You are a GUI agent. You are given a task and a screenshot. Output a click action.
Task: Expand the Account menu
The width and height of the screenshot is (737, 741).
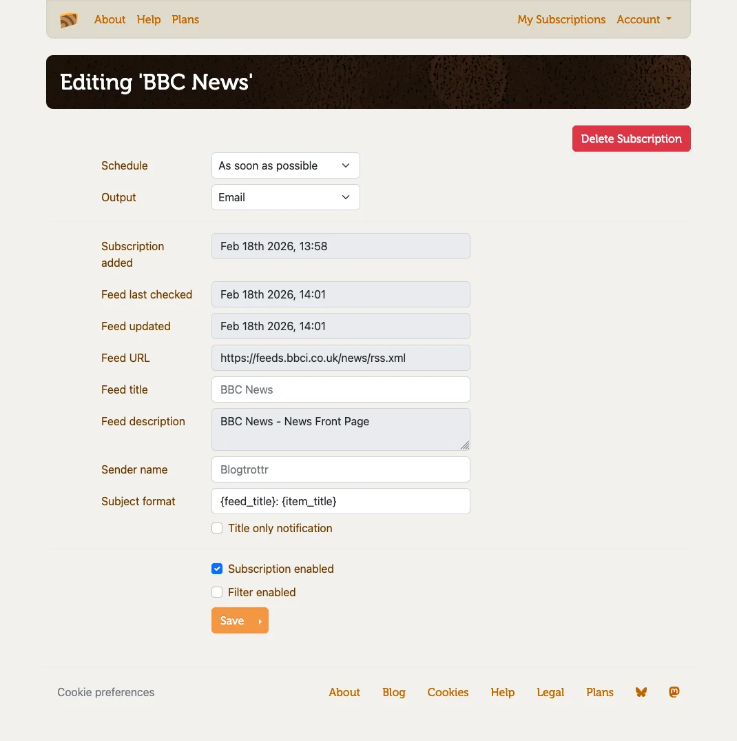[643, 19]
